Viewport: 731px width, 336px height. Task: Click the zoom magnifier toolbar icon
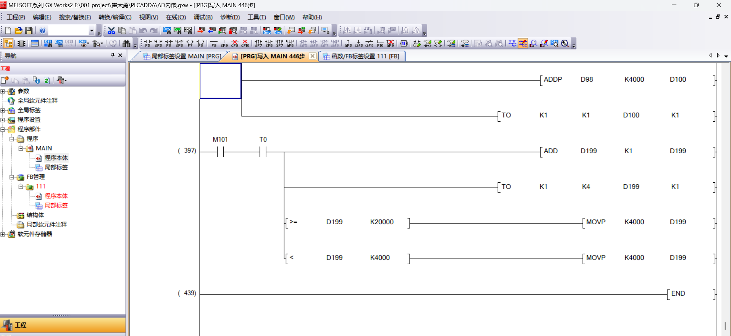(565, 43)
